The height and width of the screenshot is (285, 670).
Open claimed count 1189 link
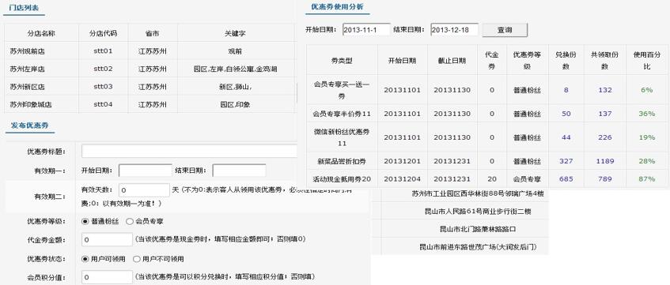(x=605, y=161)
